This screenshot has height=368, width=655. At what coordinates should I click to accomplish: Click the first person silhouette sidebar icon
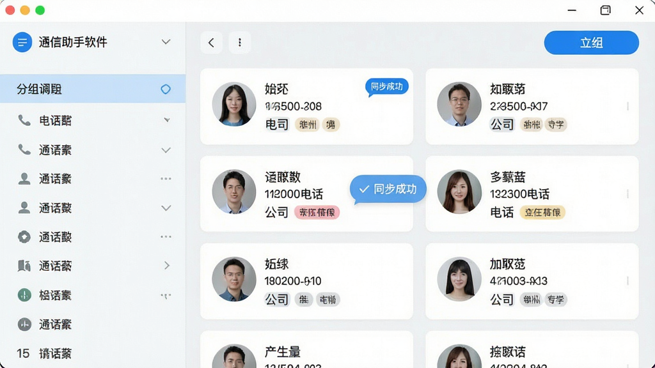coord(24,179)
